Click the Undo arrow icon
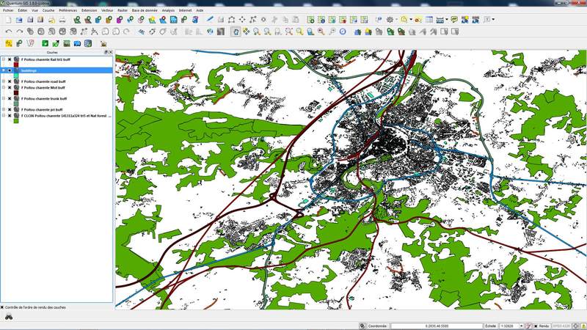Viewport: 587px width, 330px height. coord(8,32)
